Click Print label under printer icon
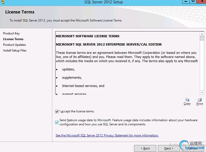Viewport: 206px width, 152px height. (200, 104)
